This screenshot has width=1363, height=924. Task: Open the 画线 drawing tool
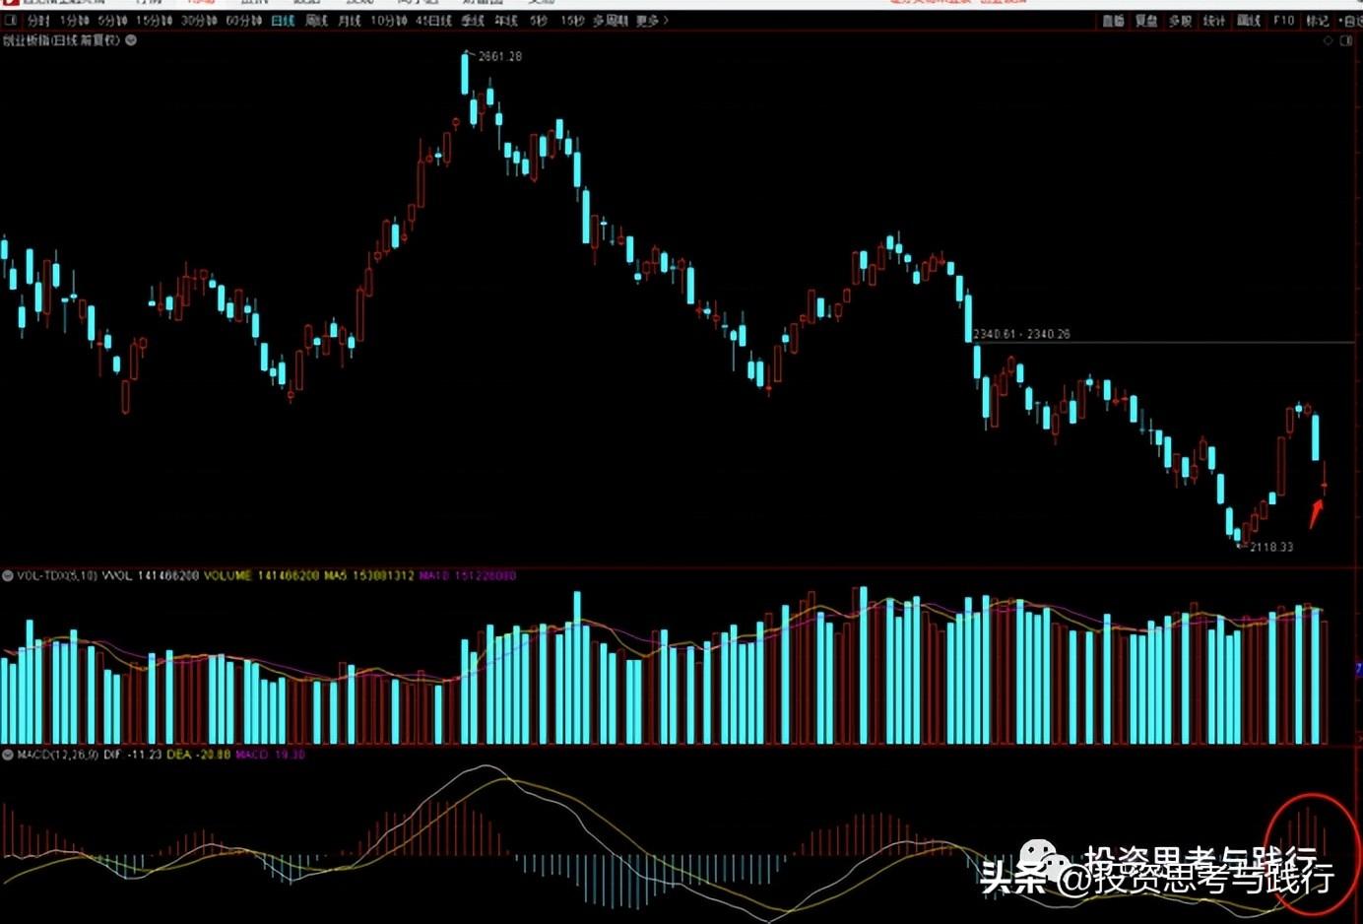[1248, 21]
